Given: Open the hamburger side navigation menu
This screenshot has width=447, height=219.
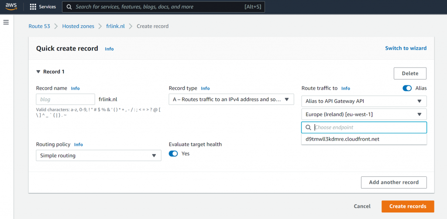Looking at the screenshot, I should (6, 22).
